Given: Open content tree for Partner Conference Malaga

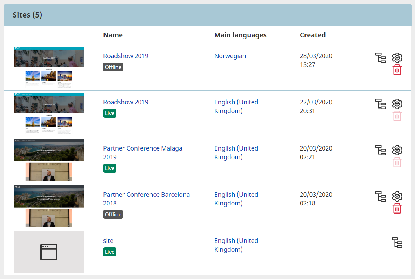Looking at the screenshot, I should (381, 150).
